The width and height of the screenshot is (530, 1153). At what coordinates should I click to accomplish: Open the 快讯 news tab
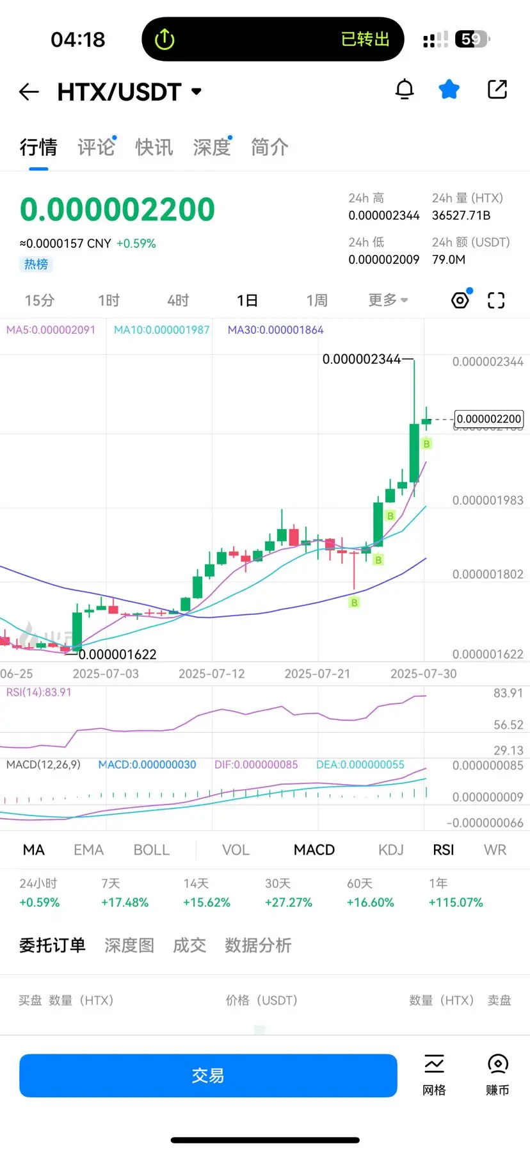pos(154,147)
